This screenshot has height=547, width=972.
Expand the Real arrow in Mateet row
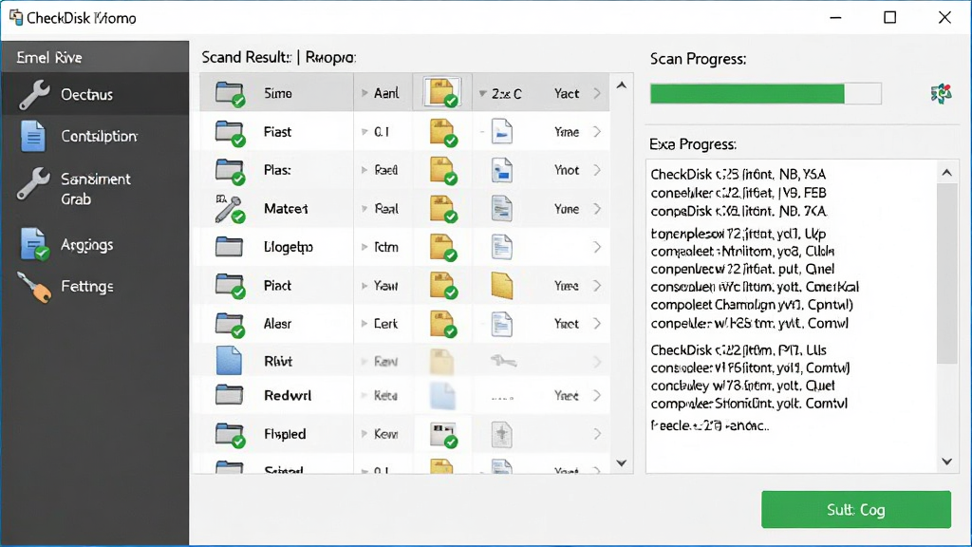pos(364,209)
